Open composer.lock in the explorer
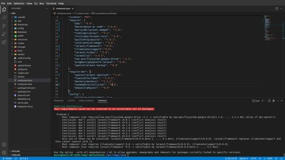Screen dimensions: 285x160 (25, 84)
